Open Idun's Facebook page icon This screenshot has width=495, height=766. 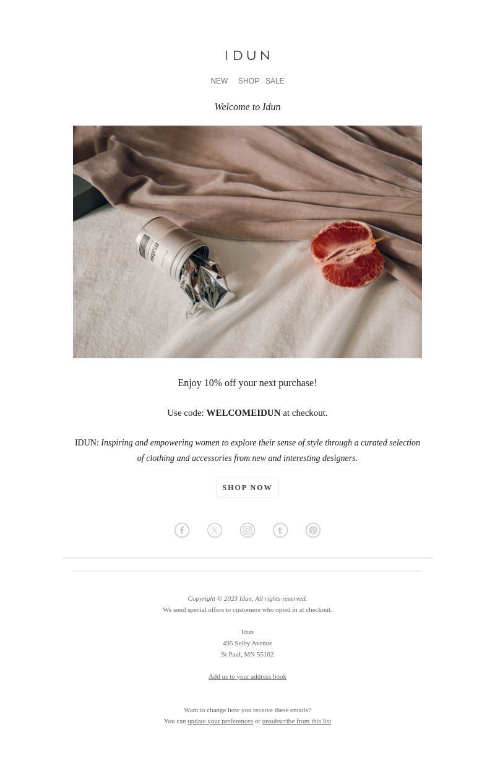(x=182, y=530)
